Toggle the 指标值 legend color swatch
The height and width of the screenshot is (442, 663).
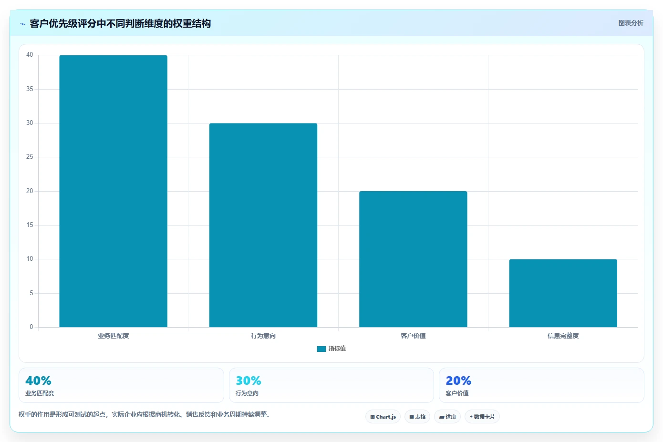(x=321, y=349)
